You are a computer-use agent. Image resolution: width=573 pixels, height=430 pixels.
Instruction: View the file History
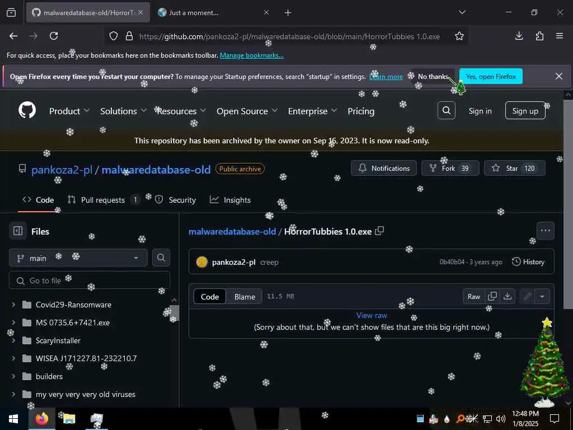tap(528, 262)
